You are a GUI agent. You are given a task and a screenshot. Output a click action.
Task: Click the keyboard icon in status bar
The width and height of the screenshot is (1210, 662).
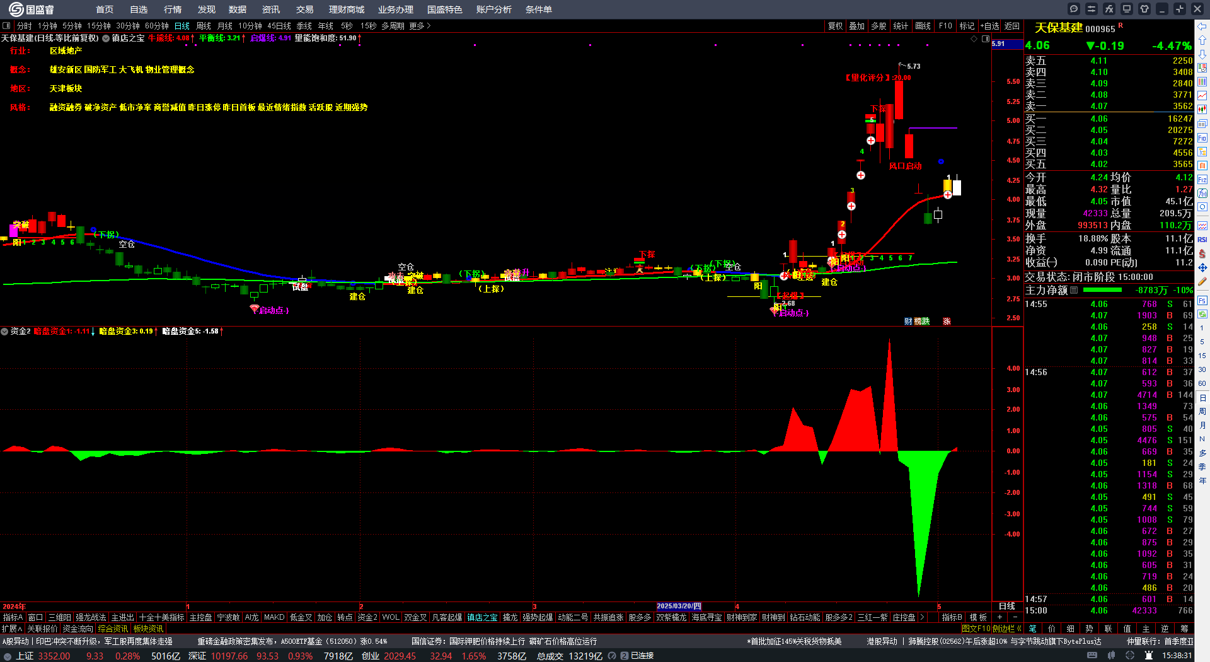1092,656
